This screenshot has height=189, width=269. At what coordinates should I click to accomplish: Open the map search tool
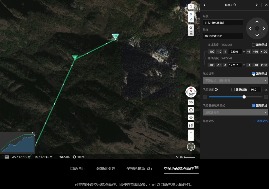pyautogui.click(x=191, y=6)
